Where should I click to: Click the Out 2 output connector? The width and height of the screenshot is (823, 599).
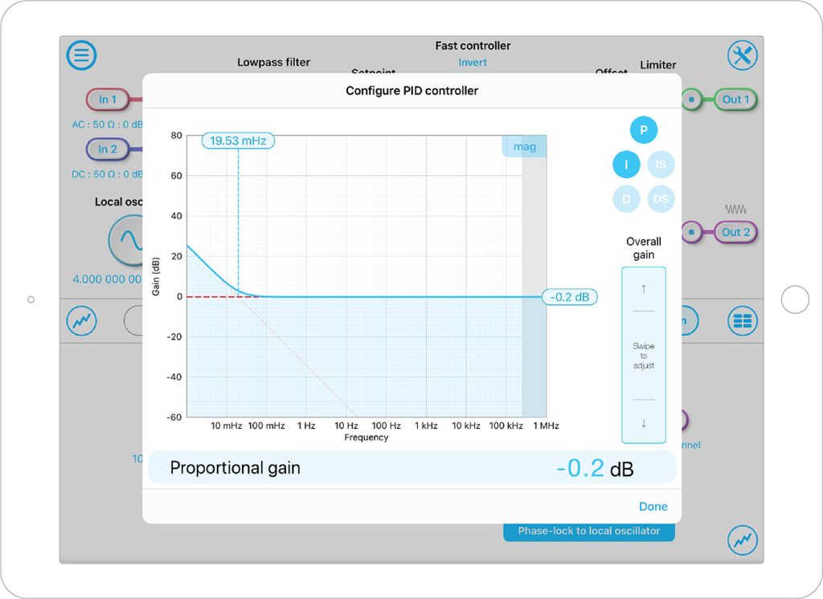[735, 232]
